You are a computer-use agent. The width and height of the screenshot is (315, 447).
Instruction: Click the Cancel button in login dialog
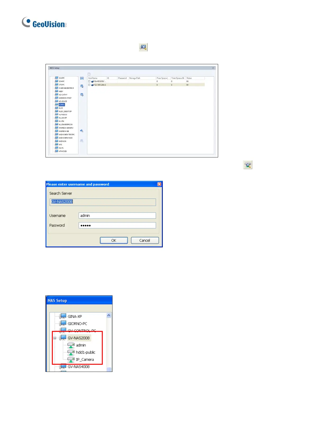point(145,240)
